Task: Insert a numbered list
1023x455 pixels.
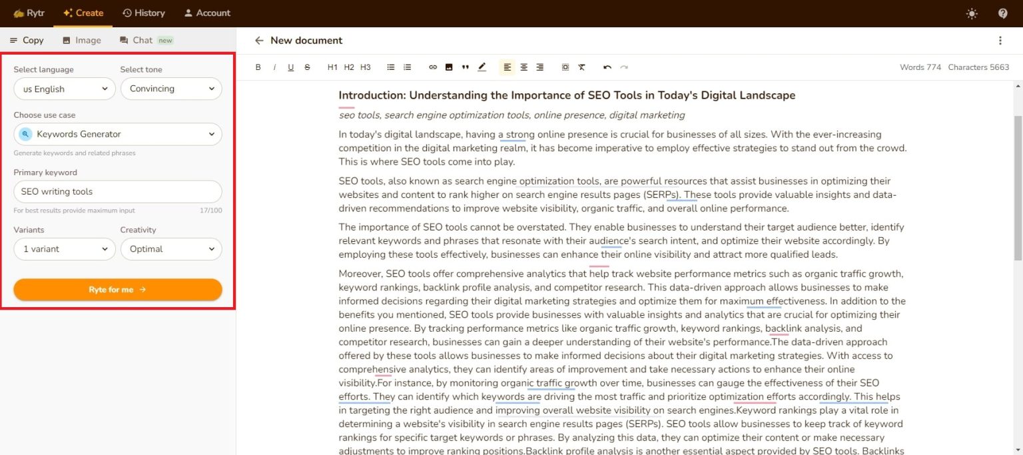Action: point(408,67)
